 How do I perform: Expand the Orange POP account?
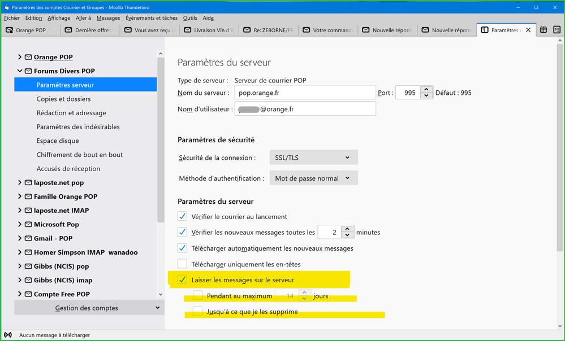(20, 57)
